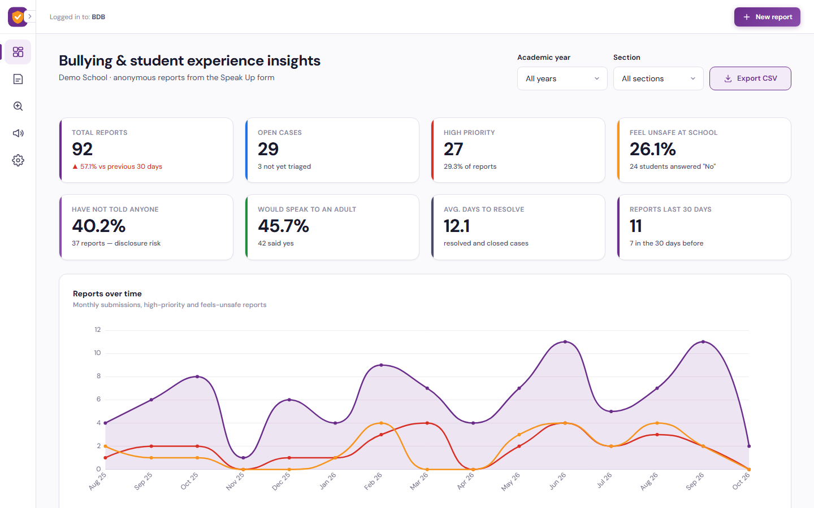
Task: Click 'resolved and closed cases' text
Action: coord(486,243)
